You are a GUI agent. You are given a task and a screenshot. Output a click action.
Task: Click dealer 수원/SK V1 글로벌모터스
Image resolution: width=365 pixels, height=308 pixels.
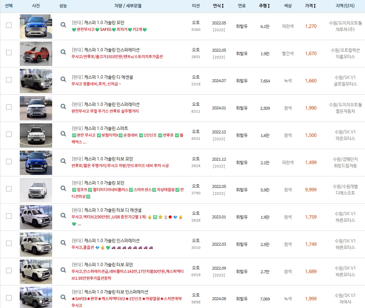coord(345,81)
